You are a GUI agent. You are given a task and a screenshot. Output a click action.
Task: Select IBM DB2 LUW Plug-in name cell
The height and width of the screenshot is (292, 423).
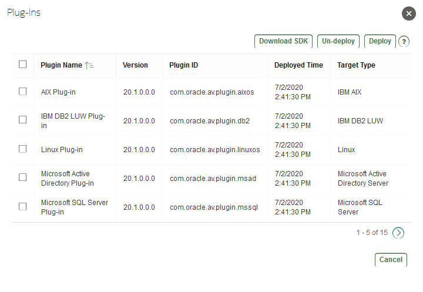[73, 121]
